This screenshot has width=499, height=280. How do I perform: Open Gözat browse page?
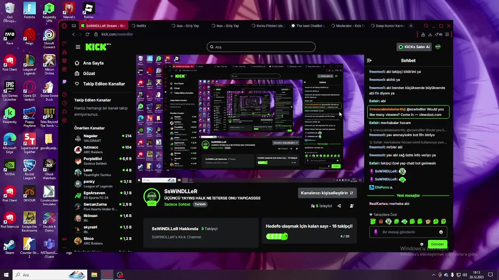pos(85,73)
